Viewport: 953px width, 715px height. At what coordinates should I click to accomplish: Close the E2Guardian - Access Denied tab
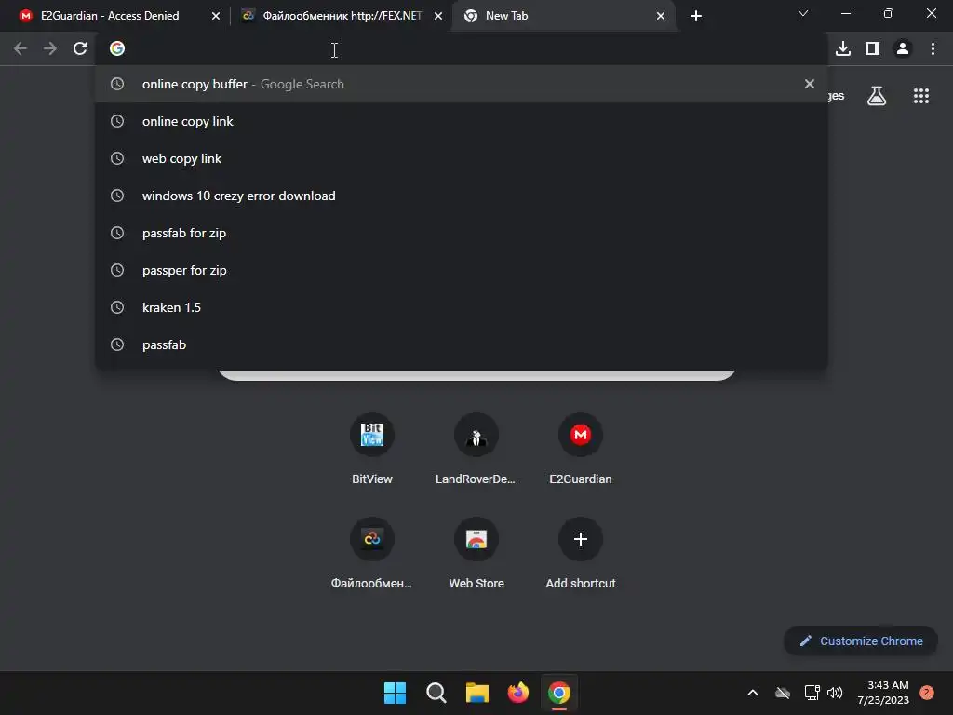tap(216, 16)
